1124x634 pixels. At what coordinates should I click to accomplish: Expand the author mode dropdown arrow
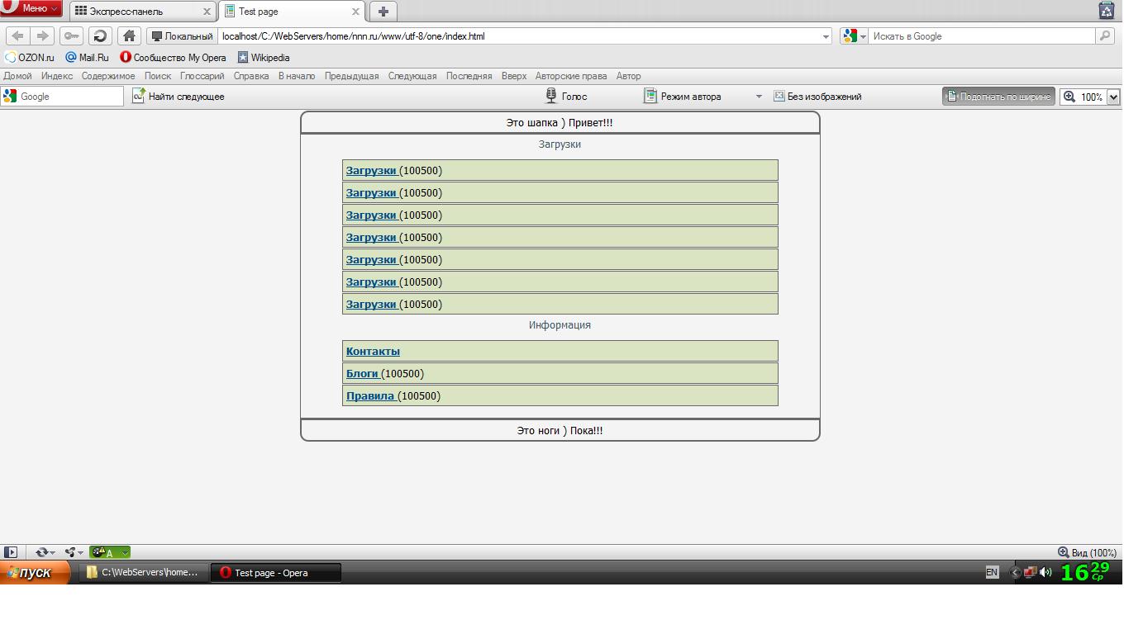759,97
